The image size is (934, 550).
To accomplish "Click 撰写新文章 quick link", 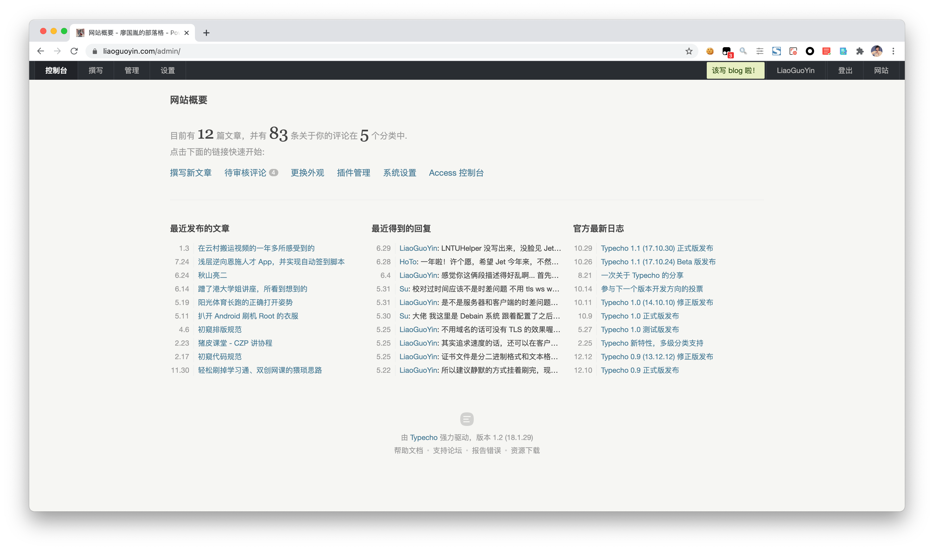I will pos(191,173).
